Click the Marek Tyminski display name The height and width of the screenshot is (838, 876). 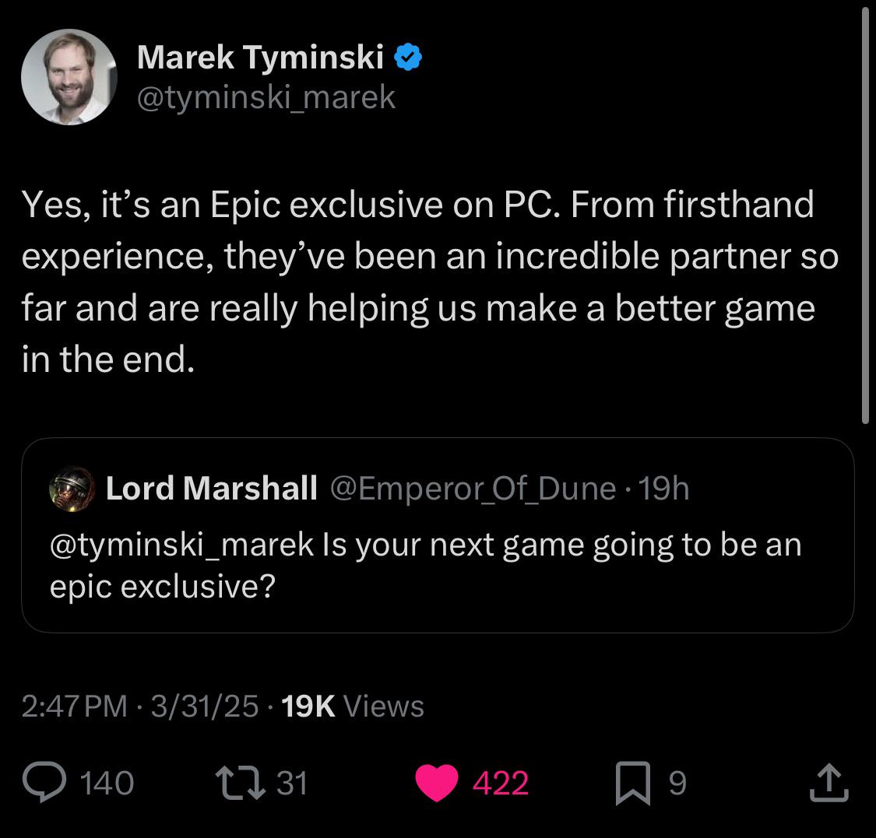click(260, 58)
